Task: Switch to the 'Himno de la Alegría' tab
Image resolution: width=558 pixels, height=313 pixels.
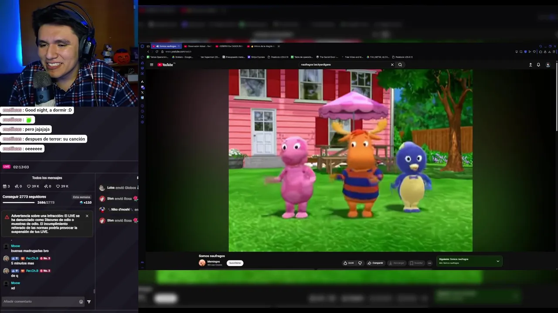Action: [261, 46]
